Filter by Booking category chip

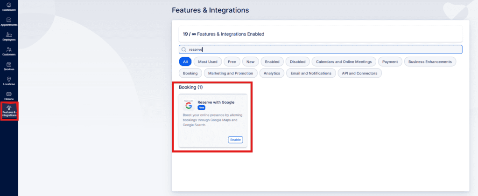190,73
